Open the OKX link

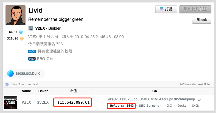[x=169, y=106]
